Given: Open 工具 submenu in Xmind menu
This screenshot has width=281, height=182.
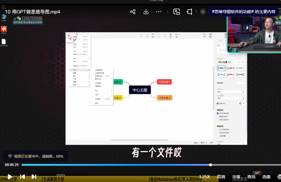Looking at the screenshot, I should (80, 79).
